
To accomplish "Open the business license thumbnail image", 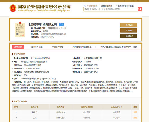I will click(20, 29).
